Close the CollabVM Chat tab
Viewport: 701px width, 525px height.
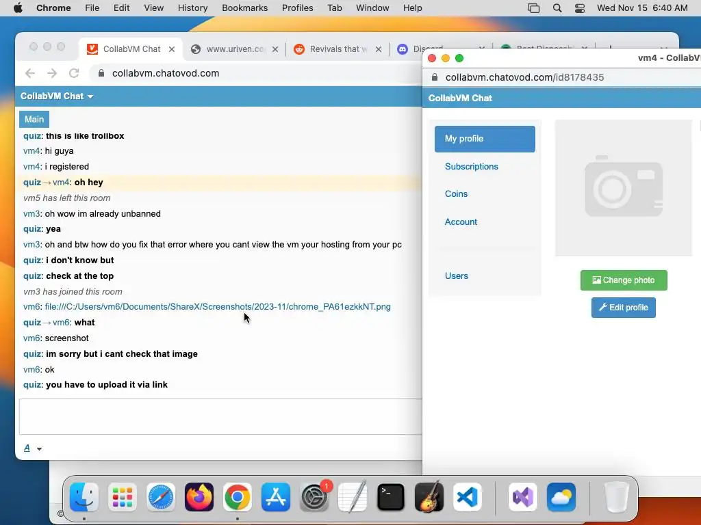172,49
